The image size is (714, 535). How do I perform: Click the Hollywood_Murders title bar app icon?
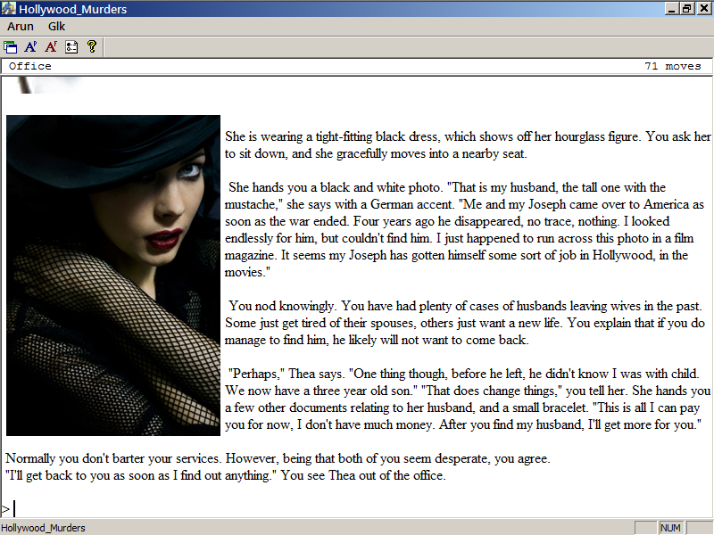click(x=8, y=8)
